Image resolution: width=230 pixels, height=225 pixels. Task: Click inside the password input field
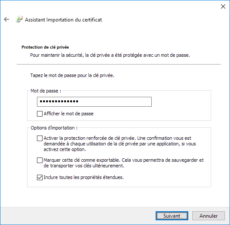94,102
